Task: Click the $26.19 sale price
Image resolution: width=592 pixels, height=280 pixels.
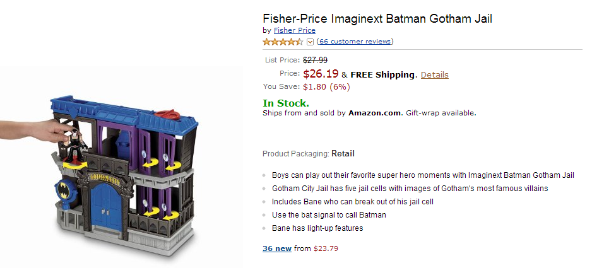Action: point(321,74)
